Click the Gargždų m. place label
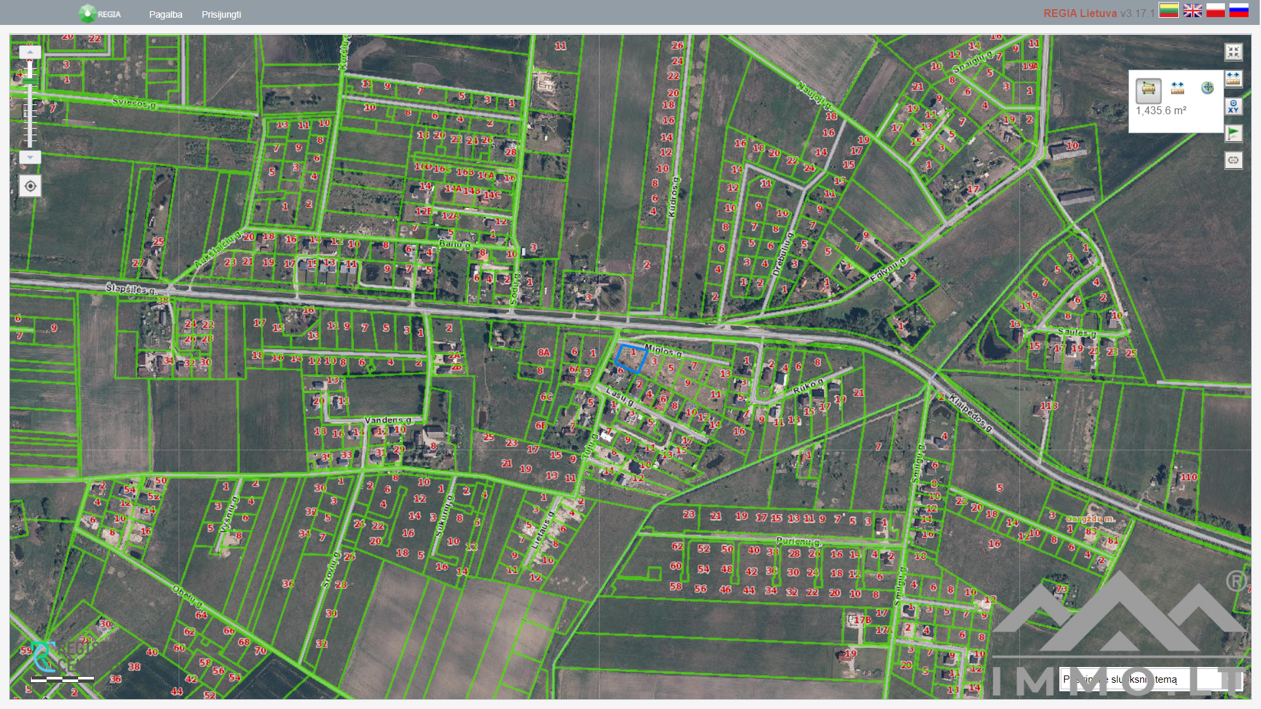The height and width of the screenshot is (709, 1261). point(1090,519)
